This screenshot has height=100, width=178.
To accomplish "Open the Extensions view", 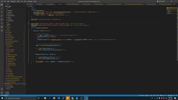I will (x=2, y=19).
